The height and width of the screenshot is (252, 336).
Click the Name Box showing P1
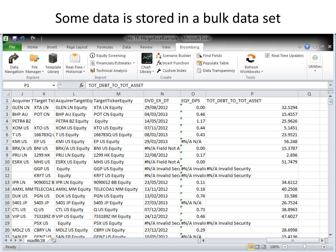click(x=27, y=85)
